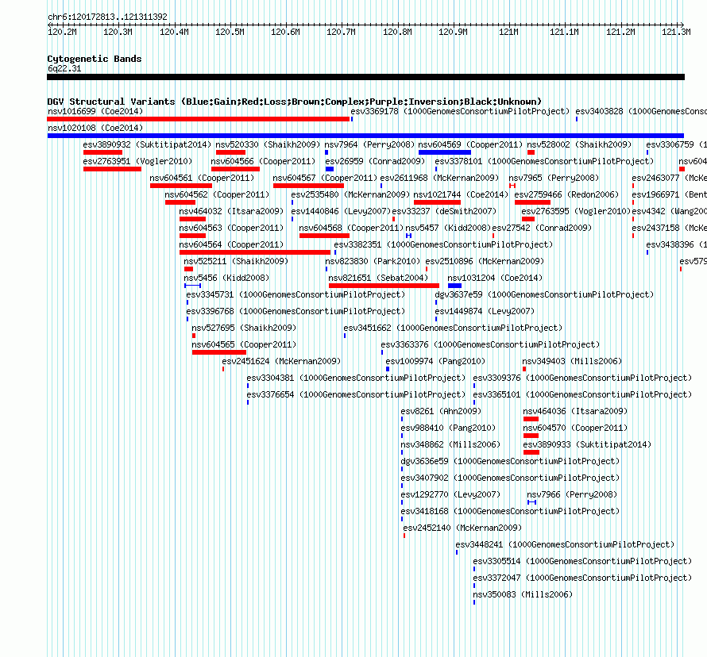Open nsv823830 (Park2010) label
This screenshot has width=707, height=657.
[373, 261]
